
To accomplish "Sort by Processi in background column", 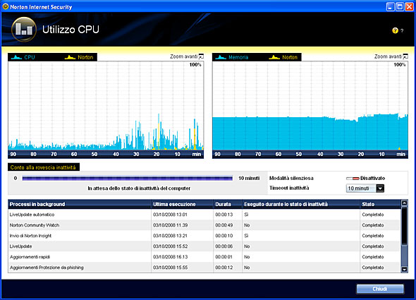I will pyautogui.click(x=80, y=204).
